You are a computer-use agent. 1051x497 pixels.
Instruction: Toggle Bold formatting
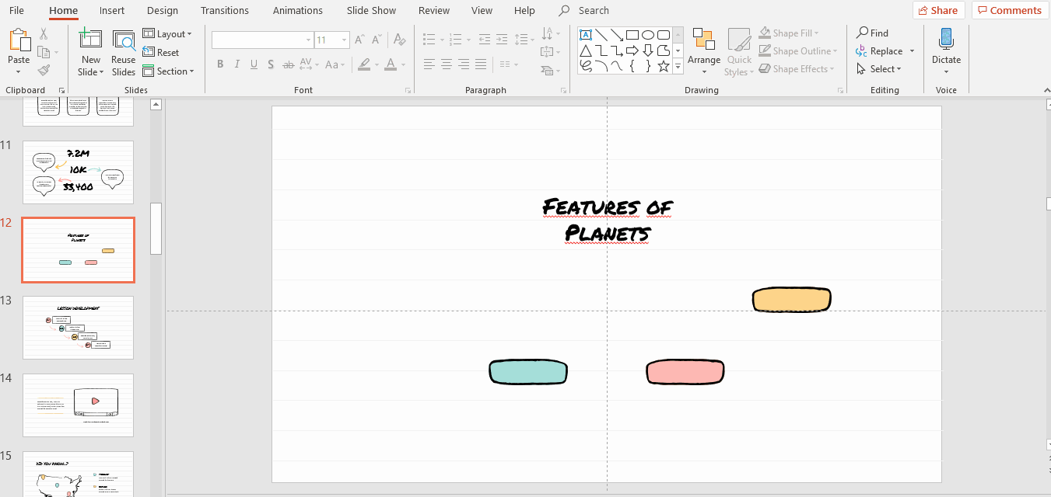tap(220, 64)
